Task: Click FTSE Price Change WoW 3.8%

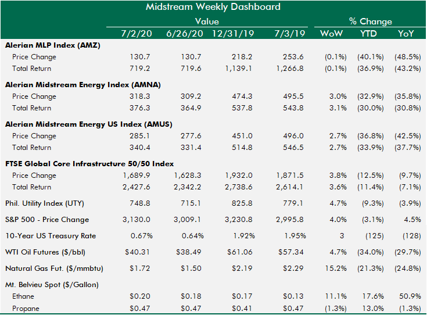Action: click(x=338, y=175)
